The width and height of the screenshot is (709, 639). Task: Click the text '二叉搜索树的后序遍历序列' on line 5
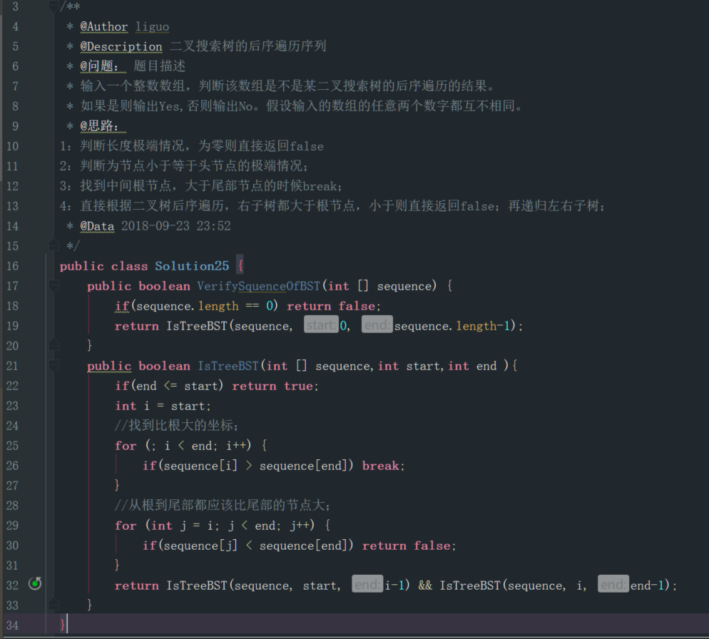point(248,46)
